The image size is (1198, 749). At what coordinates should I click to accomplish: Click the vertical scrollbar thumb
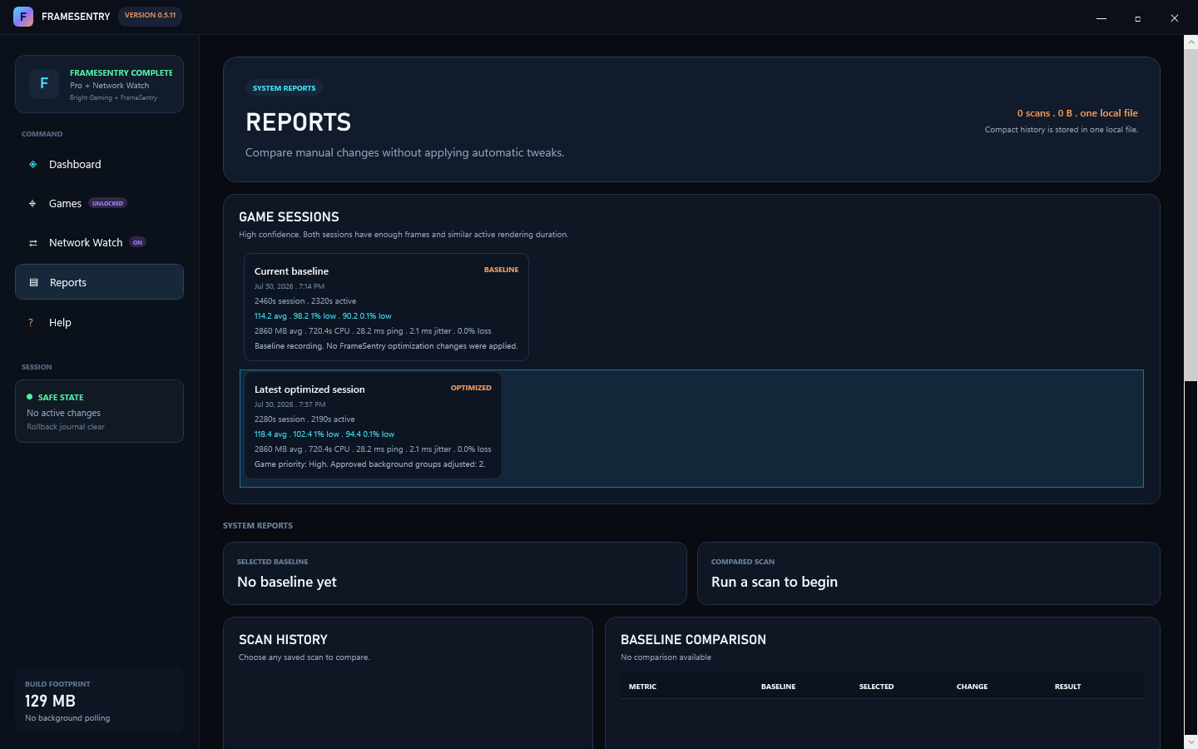[x=1191, y=214]
